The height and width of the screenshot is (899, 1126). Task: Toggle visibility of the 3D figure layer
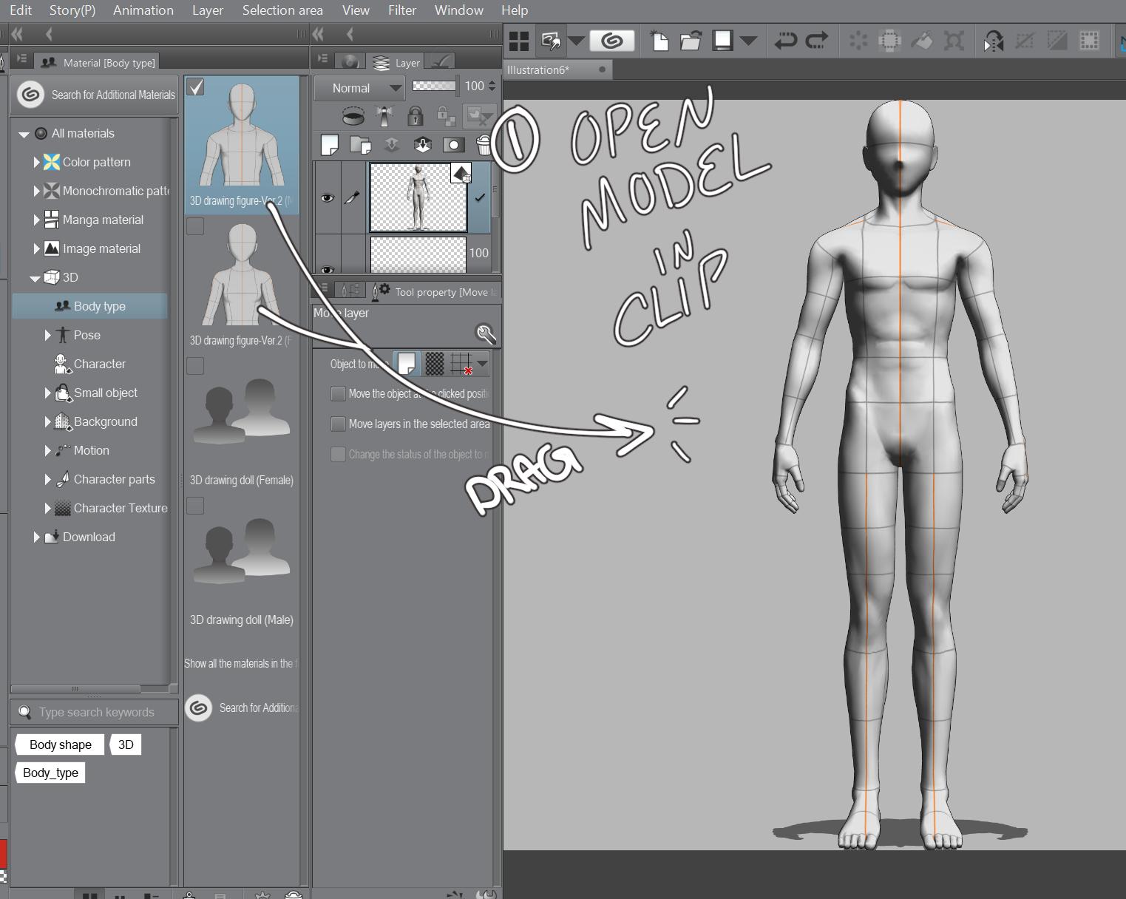pyautogui.click(x=328, y=197)
